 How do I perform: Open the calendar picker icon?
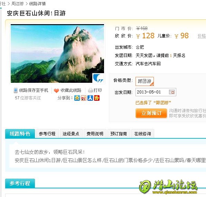coord(172,92)
